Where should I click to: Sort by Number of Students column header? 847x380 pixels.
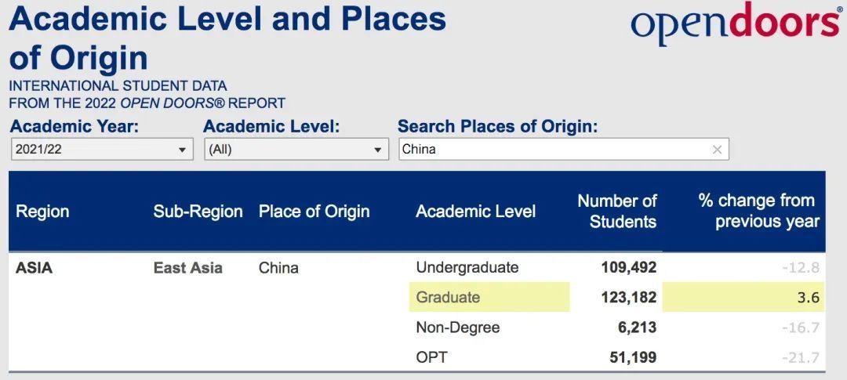(617, 211)
